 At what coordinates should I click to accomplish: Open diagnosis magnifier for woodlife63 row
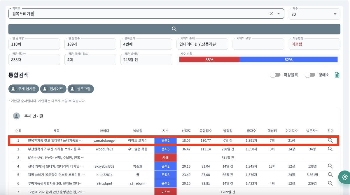(330, 149)
